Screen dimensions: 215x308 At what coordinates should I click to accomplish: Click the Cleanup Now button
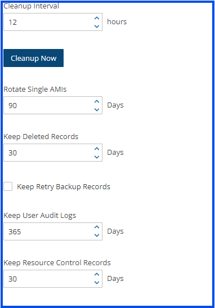[x=33, y=58]
